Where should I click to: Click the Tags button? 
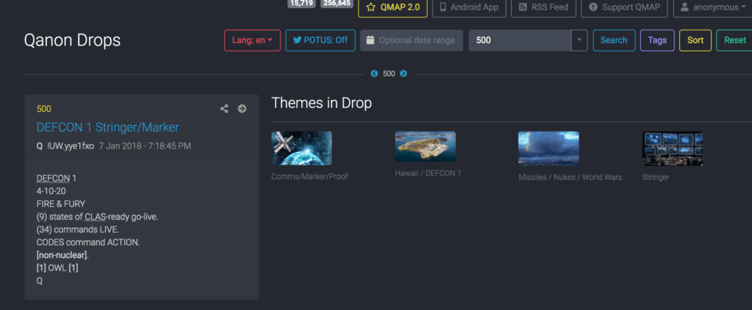[657, 40]
